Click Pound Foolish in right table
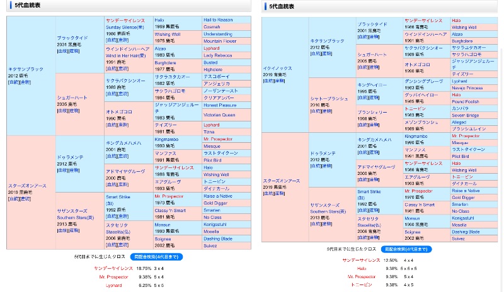Image resolution: width=504 pixels, height=292 pixels. tap(465, 101)
